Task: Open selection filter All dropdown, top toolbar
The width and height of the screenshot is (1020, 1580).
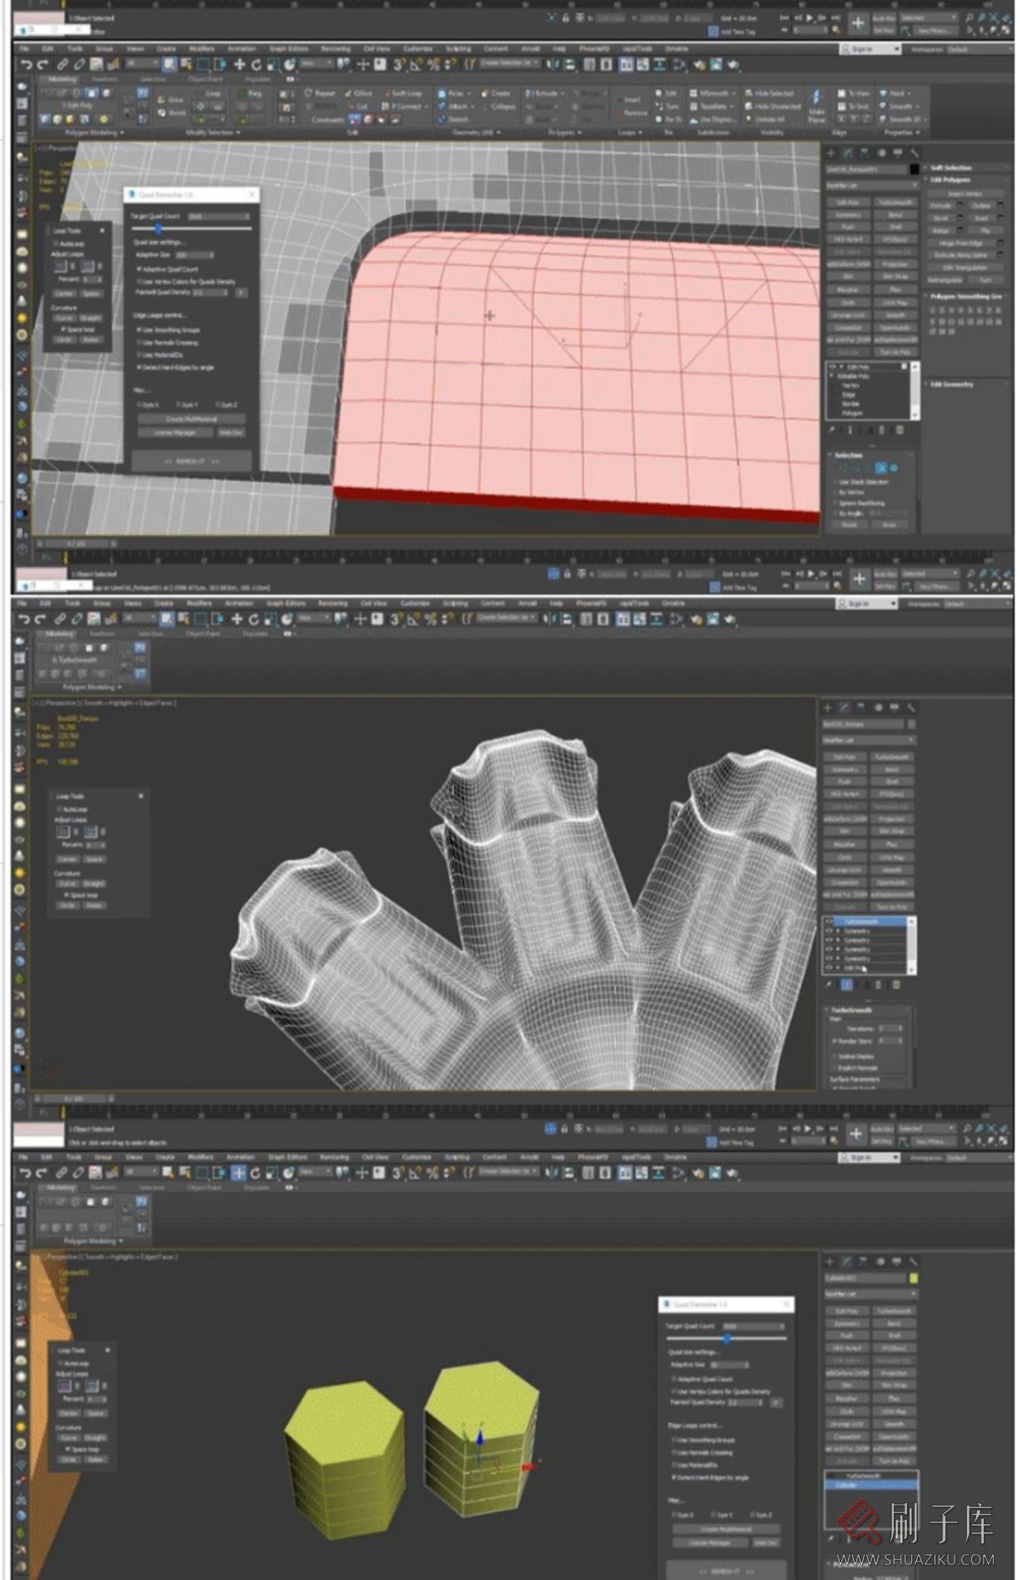Action: (142, 64)
